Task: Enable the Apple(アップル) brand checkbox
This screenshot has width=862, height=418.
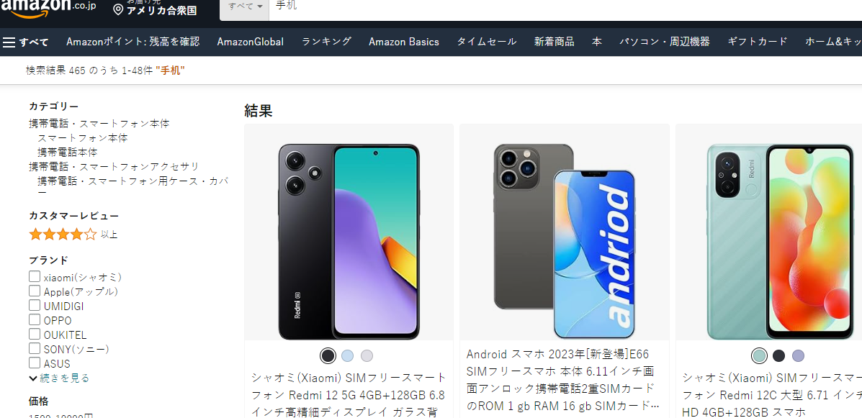Action: (35, 291)
